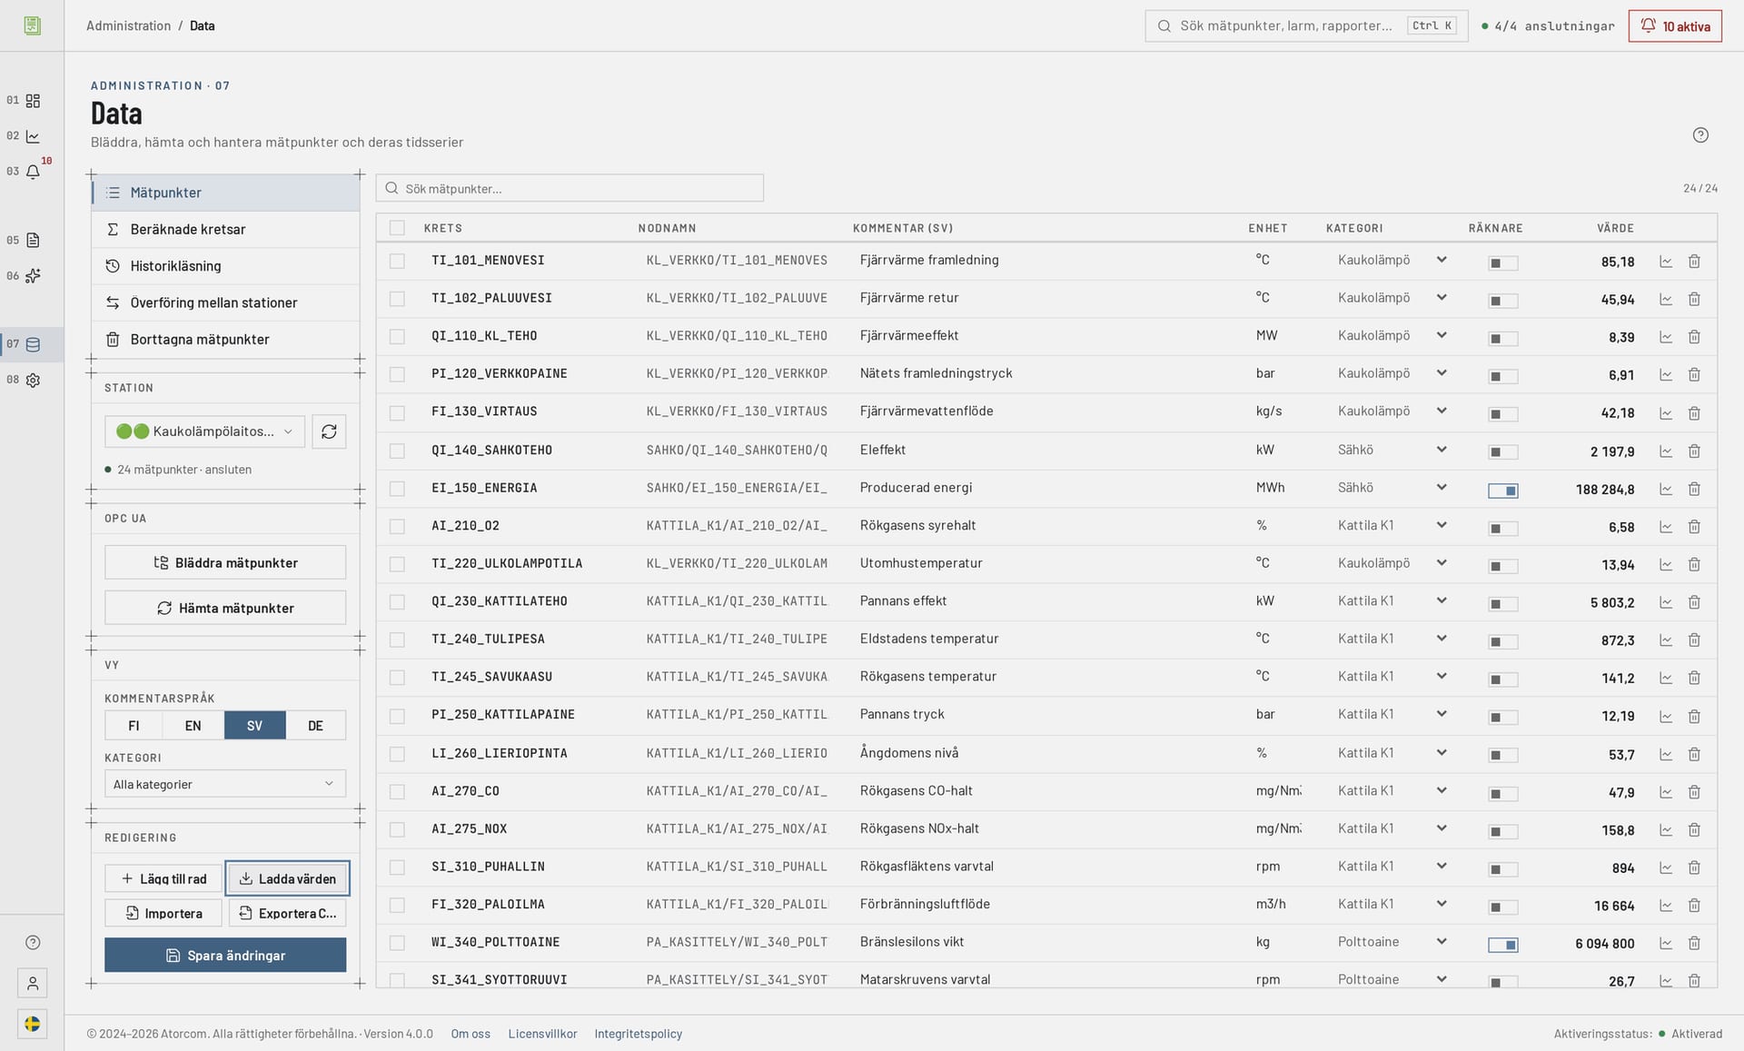The image size is (1744, 1051).
Task: Click the Bläddra mätpunkter button
Action: coord(225,562)
